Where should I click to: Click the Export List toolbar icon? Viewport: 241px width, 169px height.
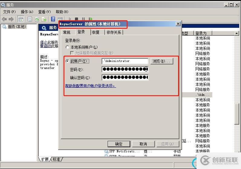coord(44,19)
